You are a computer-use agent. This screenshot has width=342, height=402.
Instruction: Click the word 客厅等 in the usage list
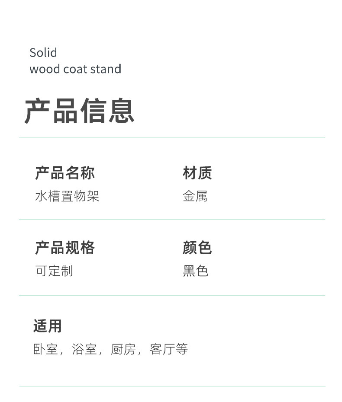pos(169,349)
